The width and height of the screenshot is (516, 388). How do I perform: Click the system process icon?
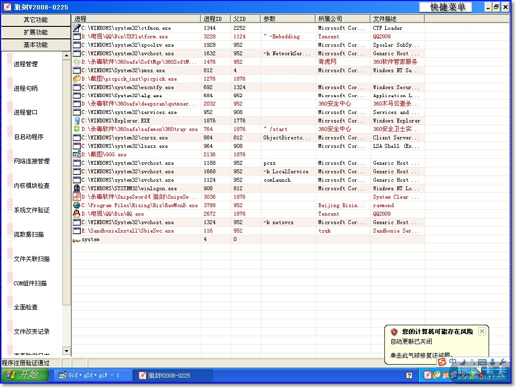pos(76,240)
